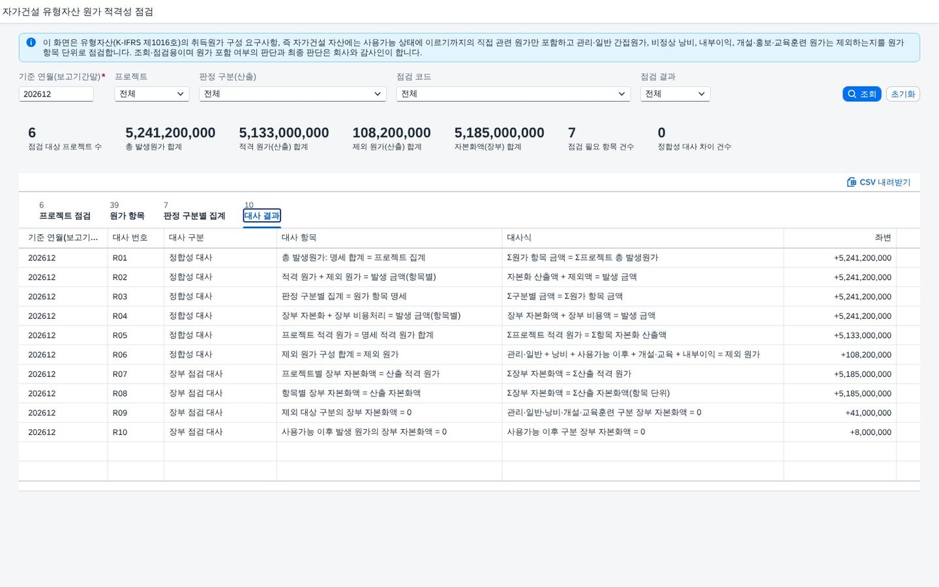Viewport: 939px width, 587px height.
Task: Open the 판정 구분별 집계 tab
Action: (x=194, y=211)
